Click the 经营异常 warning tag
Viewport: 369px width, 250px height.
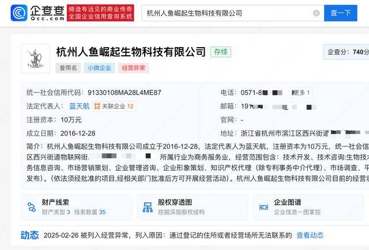(x=133, y=68)
